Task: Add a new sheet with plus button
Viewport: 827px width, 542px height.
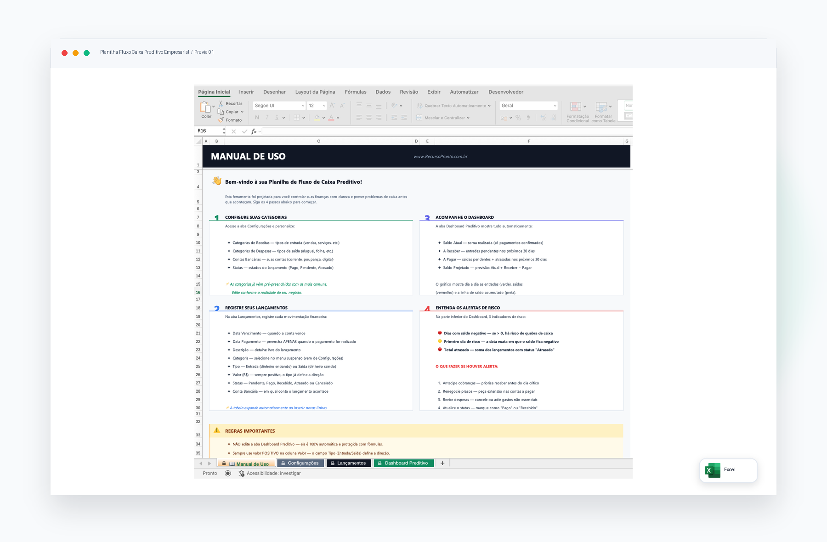Action: point(442,463)
